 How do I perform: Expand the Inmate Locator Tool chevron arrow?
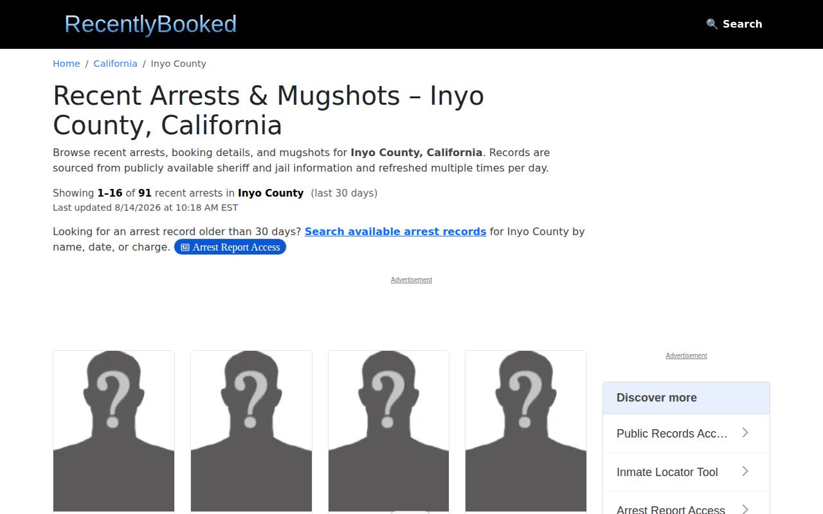coord(745,471)
